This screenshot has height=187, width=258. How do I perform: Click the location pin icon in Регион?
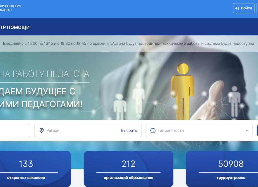(x=42, y=130)
